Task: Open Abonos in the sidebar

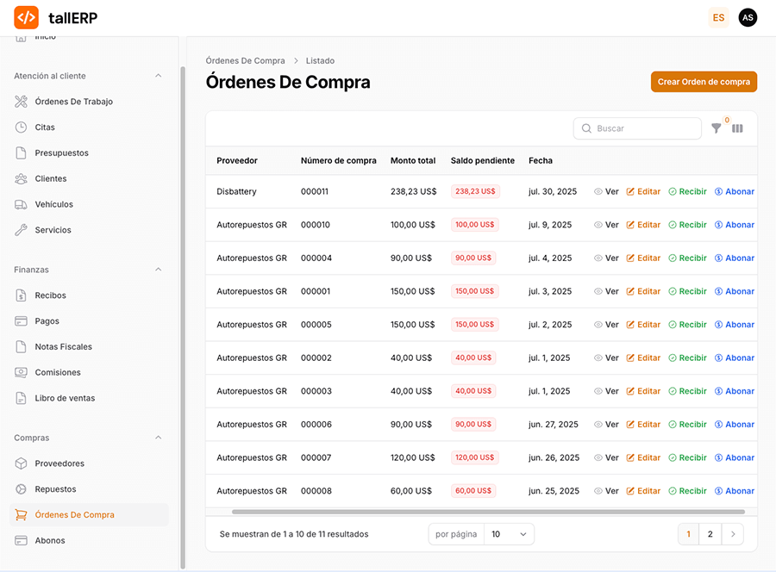Action: [50, 541]
